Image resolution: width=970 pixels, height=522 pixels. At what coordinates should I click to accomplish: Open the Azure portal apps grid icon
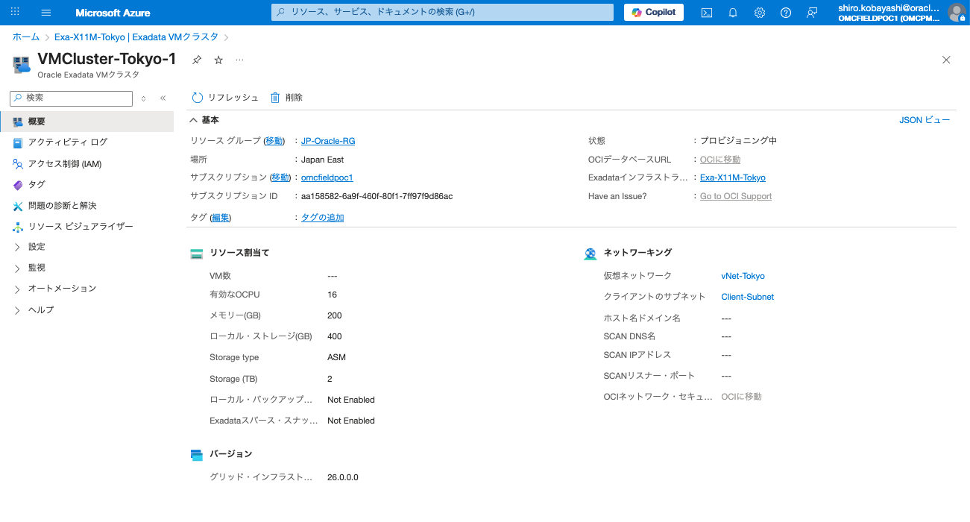tap(15, 13)
